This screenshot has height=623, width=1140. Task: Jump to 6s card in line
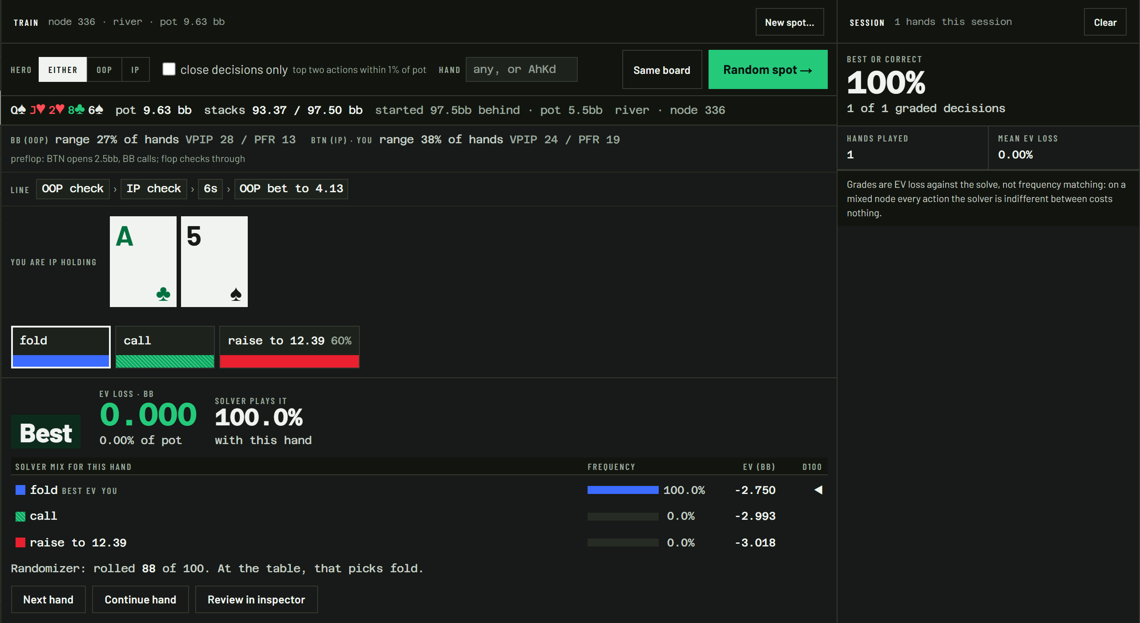(210, 189)
